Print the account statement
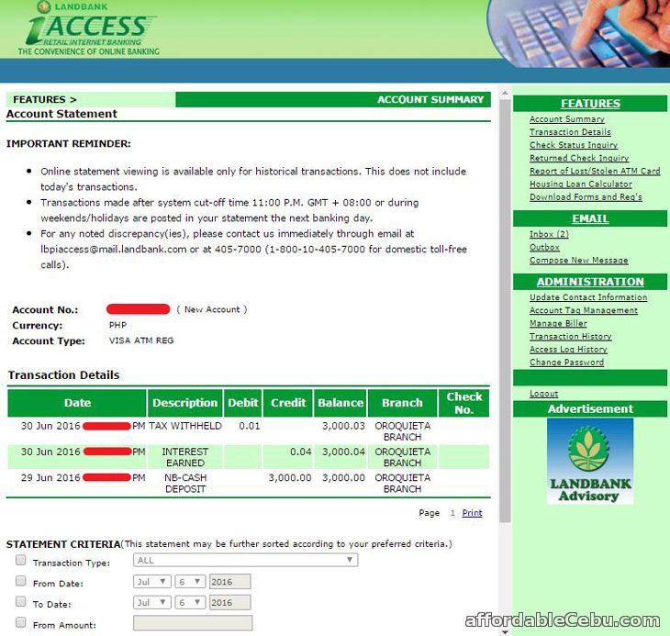Image resolution: width=670 pixels, height=636 pixels. point(472,513)
